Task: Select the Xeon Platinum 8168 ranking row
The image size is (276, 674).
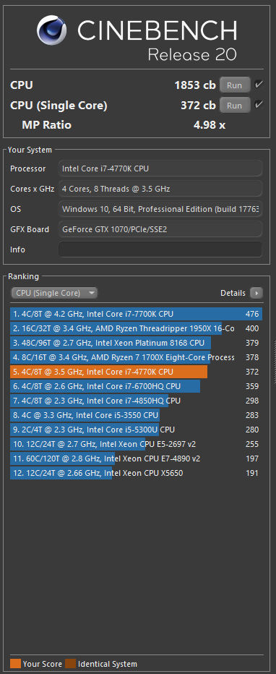Action: (x=136, y=343)
